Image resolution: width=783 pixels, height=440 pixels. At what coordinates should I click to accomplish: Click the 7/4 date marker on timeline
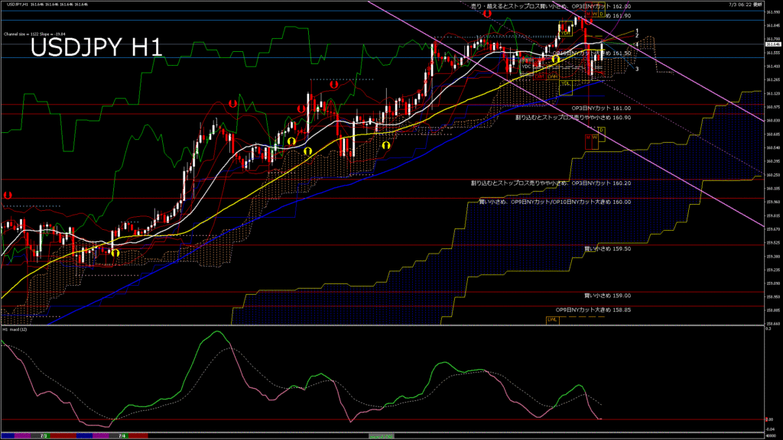[x=122, y=435]
